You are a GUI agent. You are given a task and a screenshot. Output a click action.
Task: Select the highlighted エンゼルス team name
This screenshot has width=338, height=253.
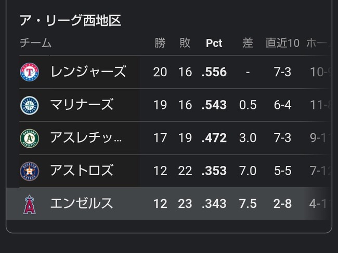click(82, 204)
